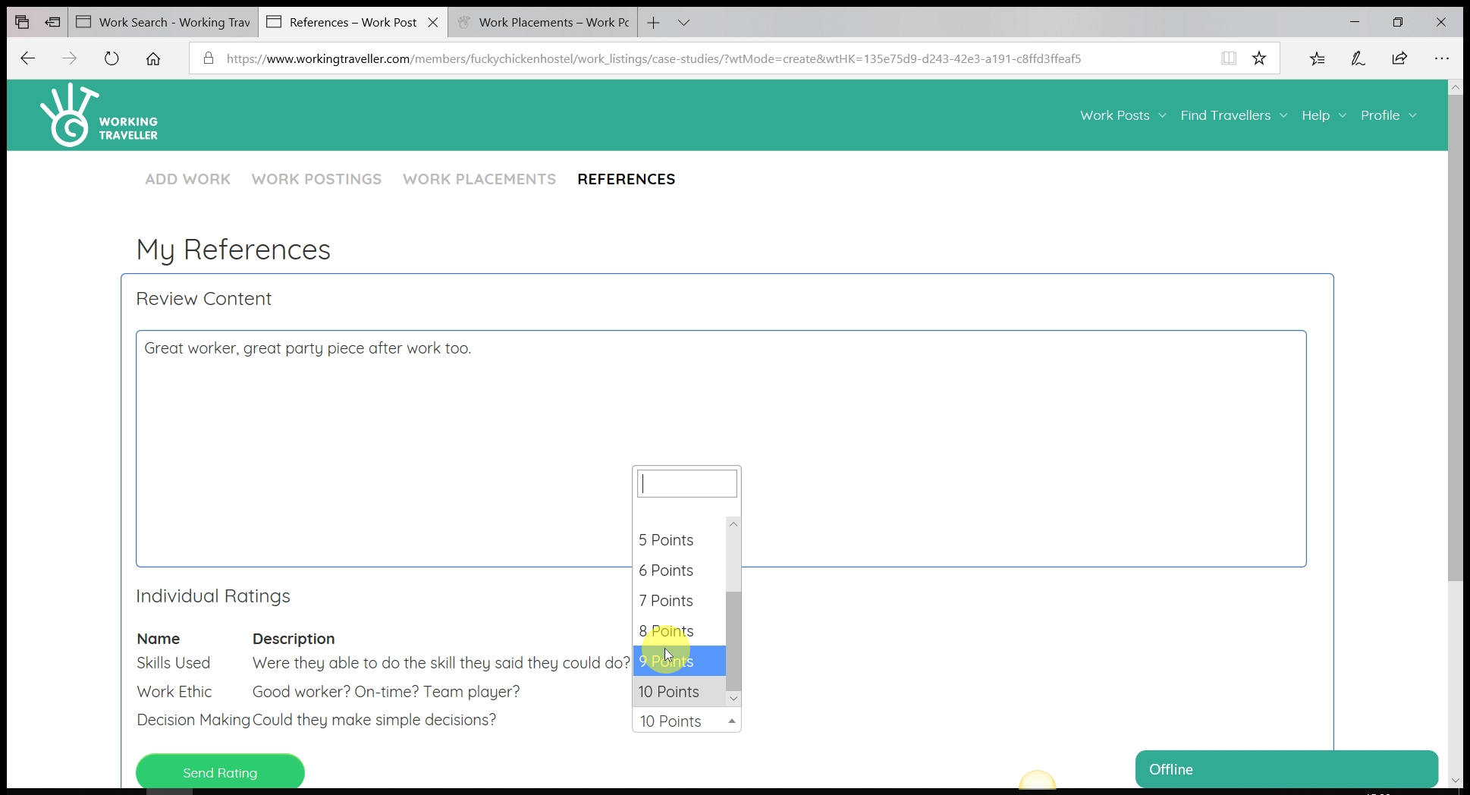Open the add notes pen icon
Screen dimensions: 1470x795
pyautogui.click(x=1358, y=58)
